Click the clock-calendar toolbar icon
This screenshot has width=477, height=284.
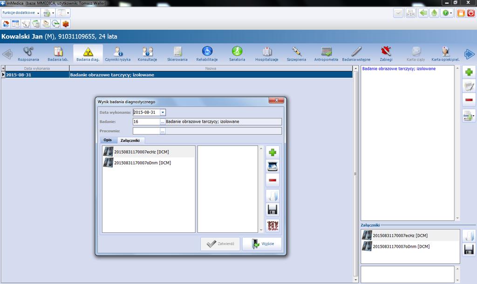pyautogui.click(x=56, y=24)
